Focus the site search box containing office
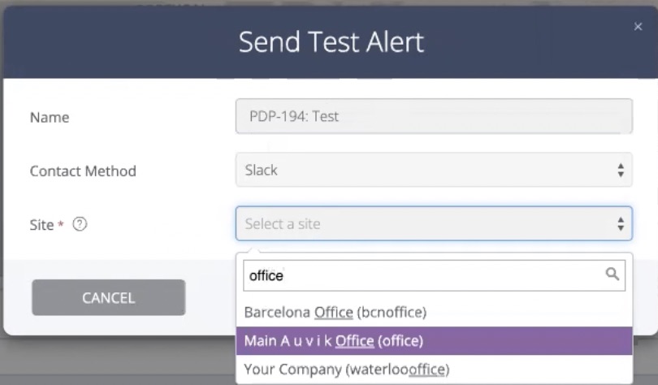This screenshot has width=658, height=385. coord(434,275)
